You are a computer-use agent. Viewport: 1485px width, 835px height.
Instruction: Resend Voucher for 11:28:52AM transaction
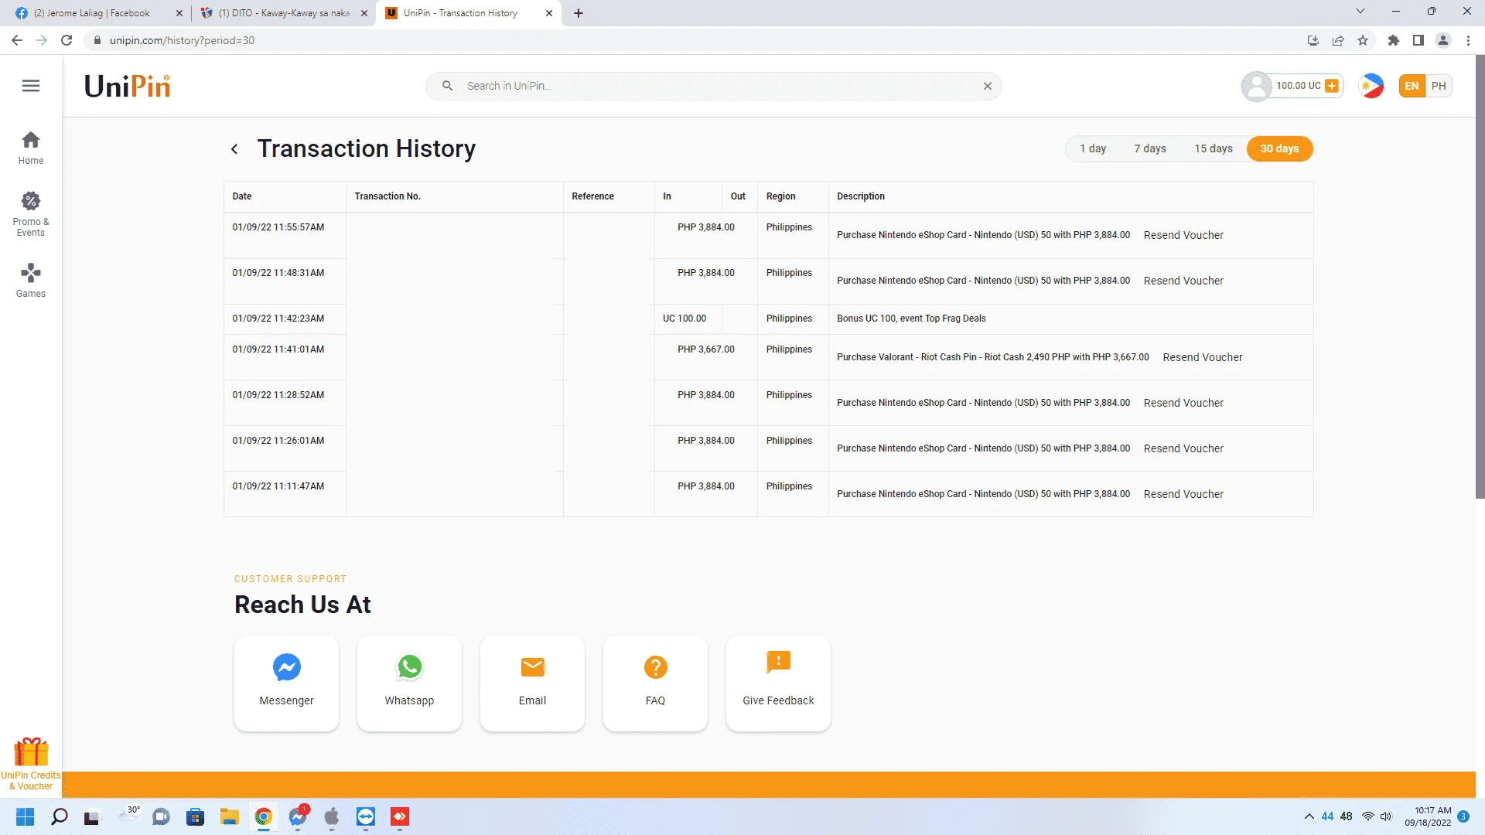(1183, 403)
